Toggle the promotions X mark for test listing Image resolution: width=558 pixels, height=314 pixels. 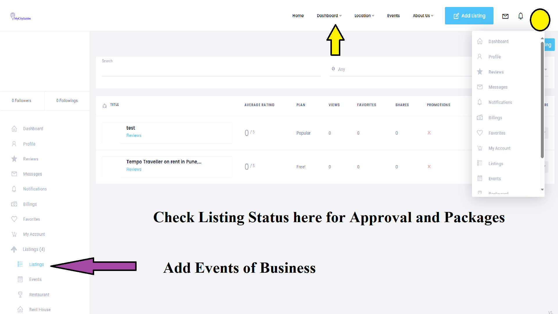pyautogui.click(x=429, y=133)
